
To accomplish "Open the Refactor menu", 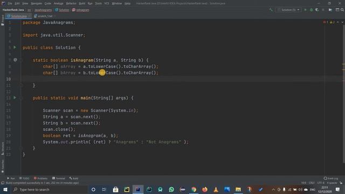I will click(x=71, y=3).
